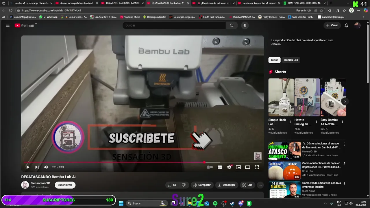
Task: Open Windows Start menu
Action: pyautogui.click(x=121, y=203)
